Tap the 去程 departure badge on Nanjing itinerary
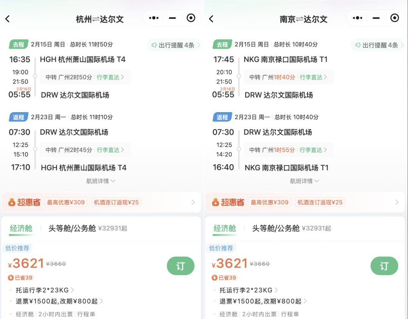The height and width of the screenshot is (319, 408). pos(222,44)
